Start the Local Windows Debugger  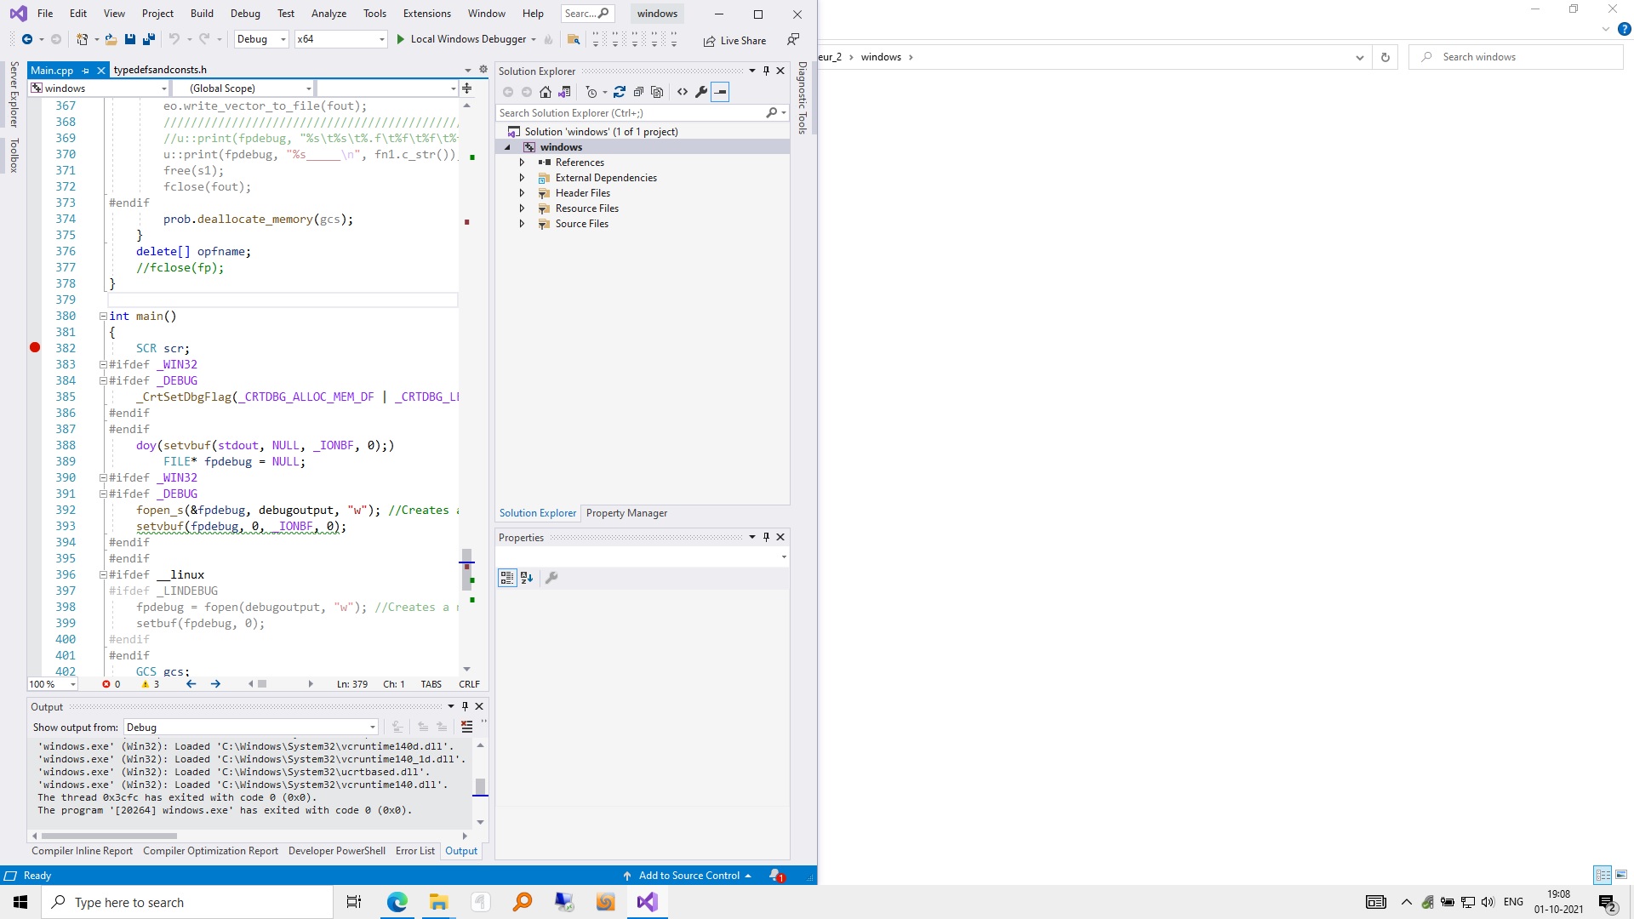462,39
